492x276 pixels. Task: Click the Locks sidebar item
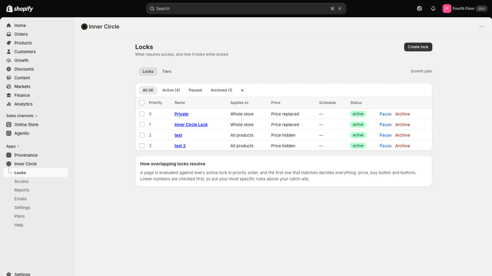click(36, 173)
